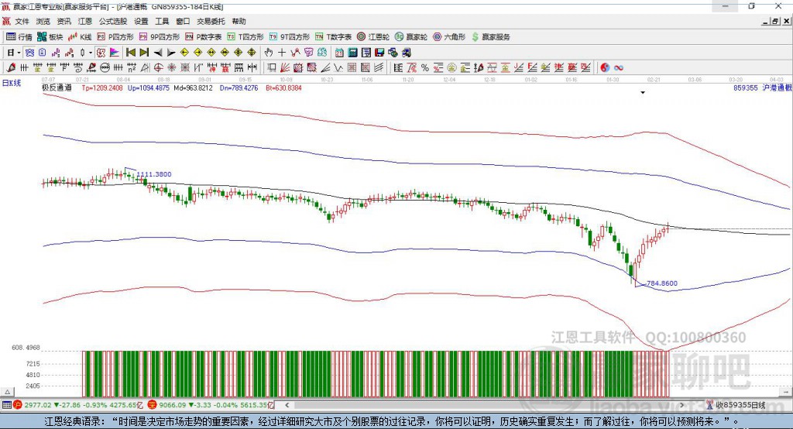
Task: Click the small black triangle above chart
Action: click(643, 93)
